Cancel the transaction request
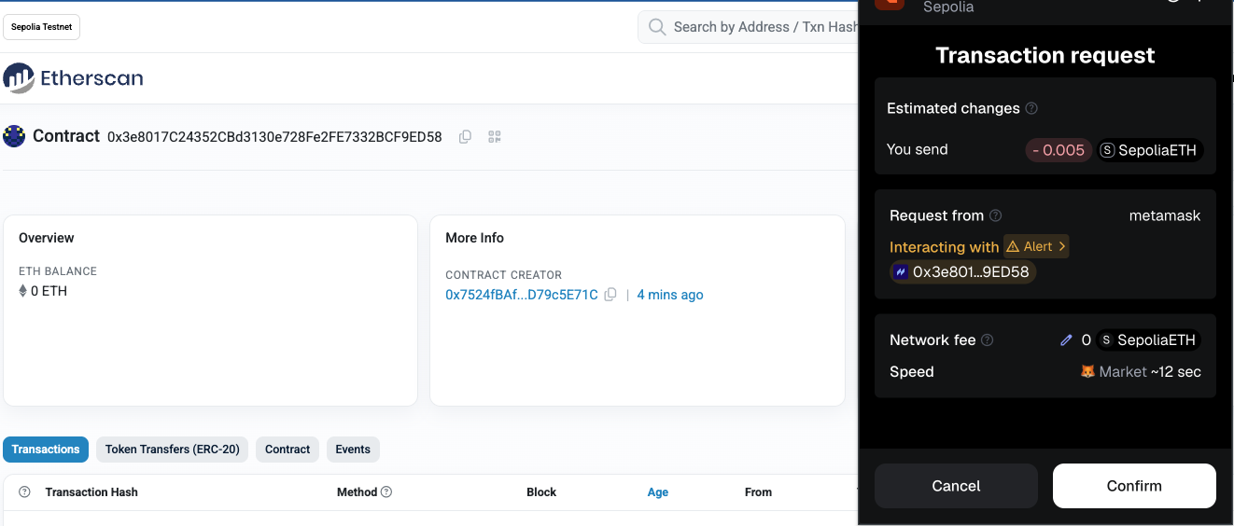Image resolution: width=1234 pixels, height=526 pixels. 956,486
